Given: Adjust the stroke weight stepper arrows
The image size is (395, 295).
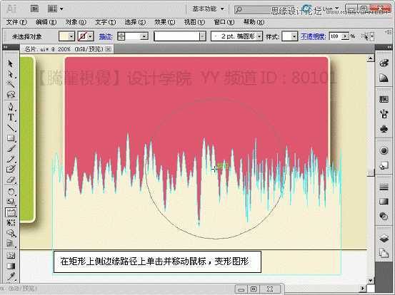Looking at the screenshot, I should click(121, 36).
